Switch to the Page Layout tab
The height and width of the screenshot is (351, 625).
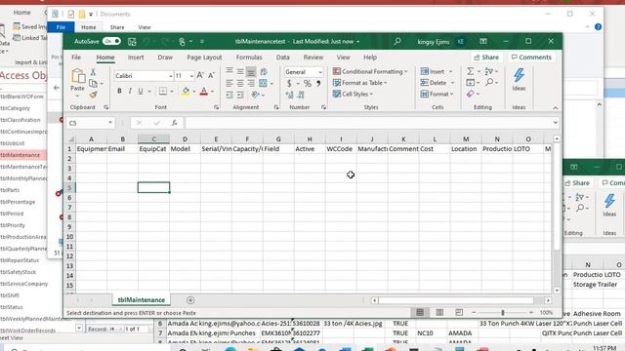204,58
